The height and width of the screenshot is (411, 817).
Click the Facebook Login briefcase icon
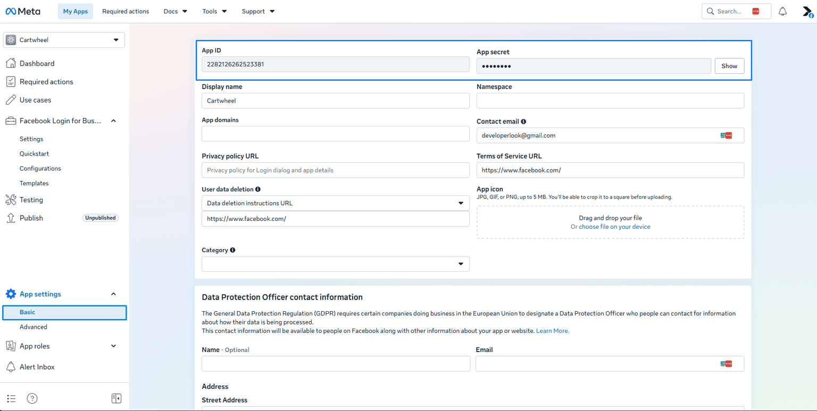[11, 121]
